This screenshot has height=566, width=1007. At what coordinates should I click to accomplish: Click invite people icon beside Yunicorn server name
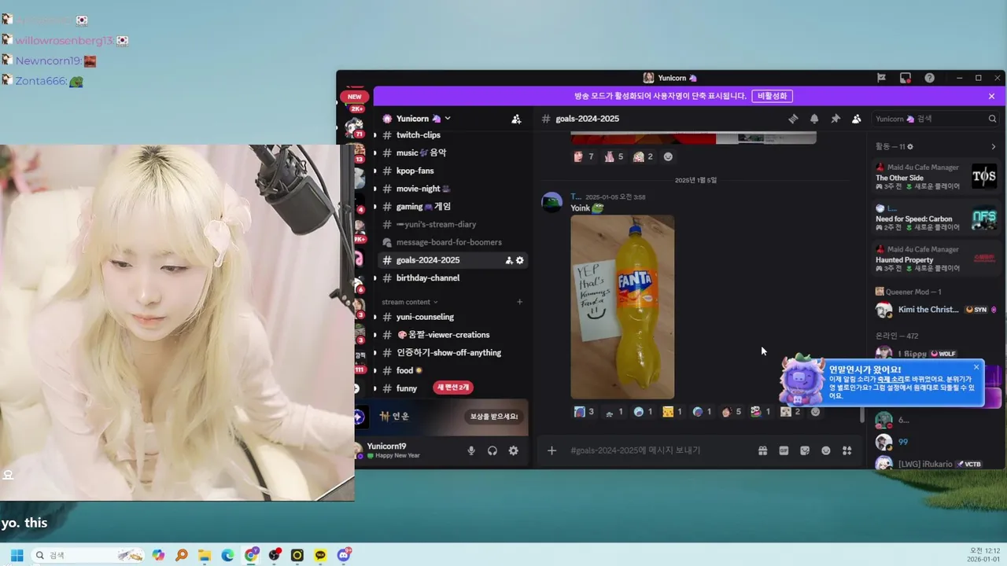[x=516, y=119]
